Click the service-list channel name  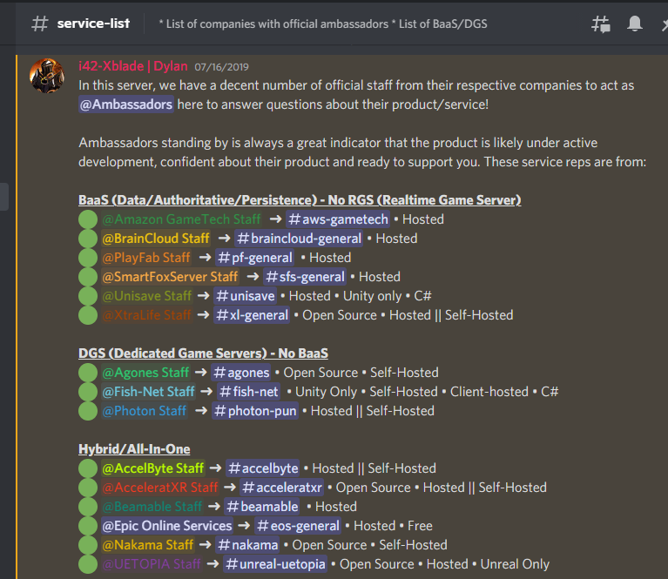click(93, 24)
